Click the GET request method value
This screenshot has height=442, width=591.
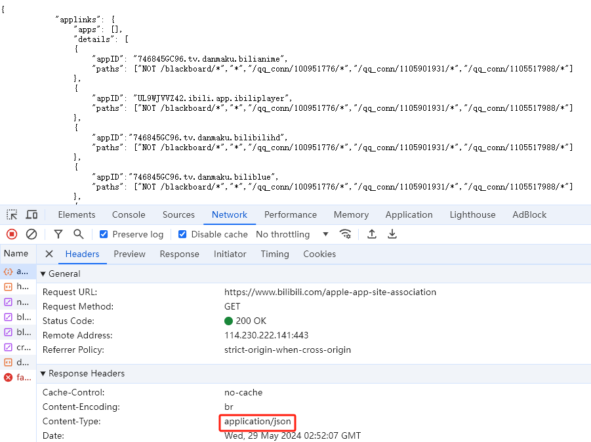point(232,306)
